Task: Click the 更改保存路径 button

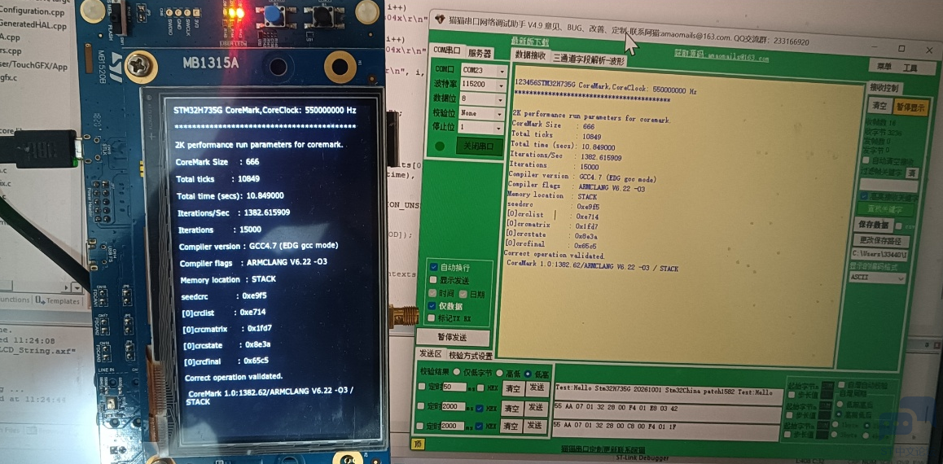Action: point(880,242)
